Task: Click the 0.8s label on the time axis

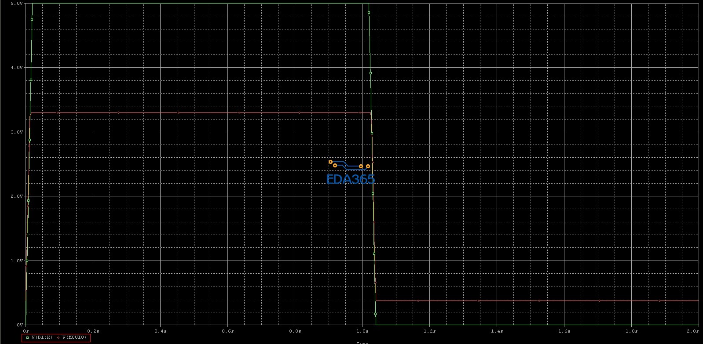Action: click(x=295, y=331)
